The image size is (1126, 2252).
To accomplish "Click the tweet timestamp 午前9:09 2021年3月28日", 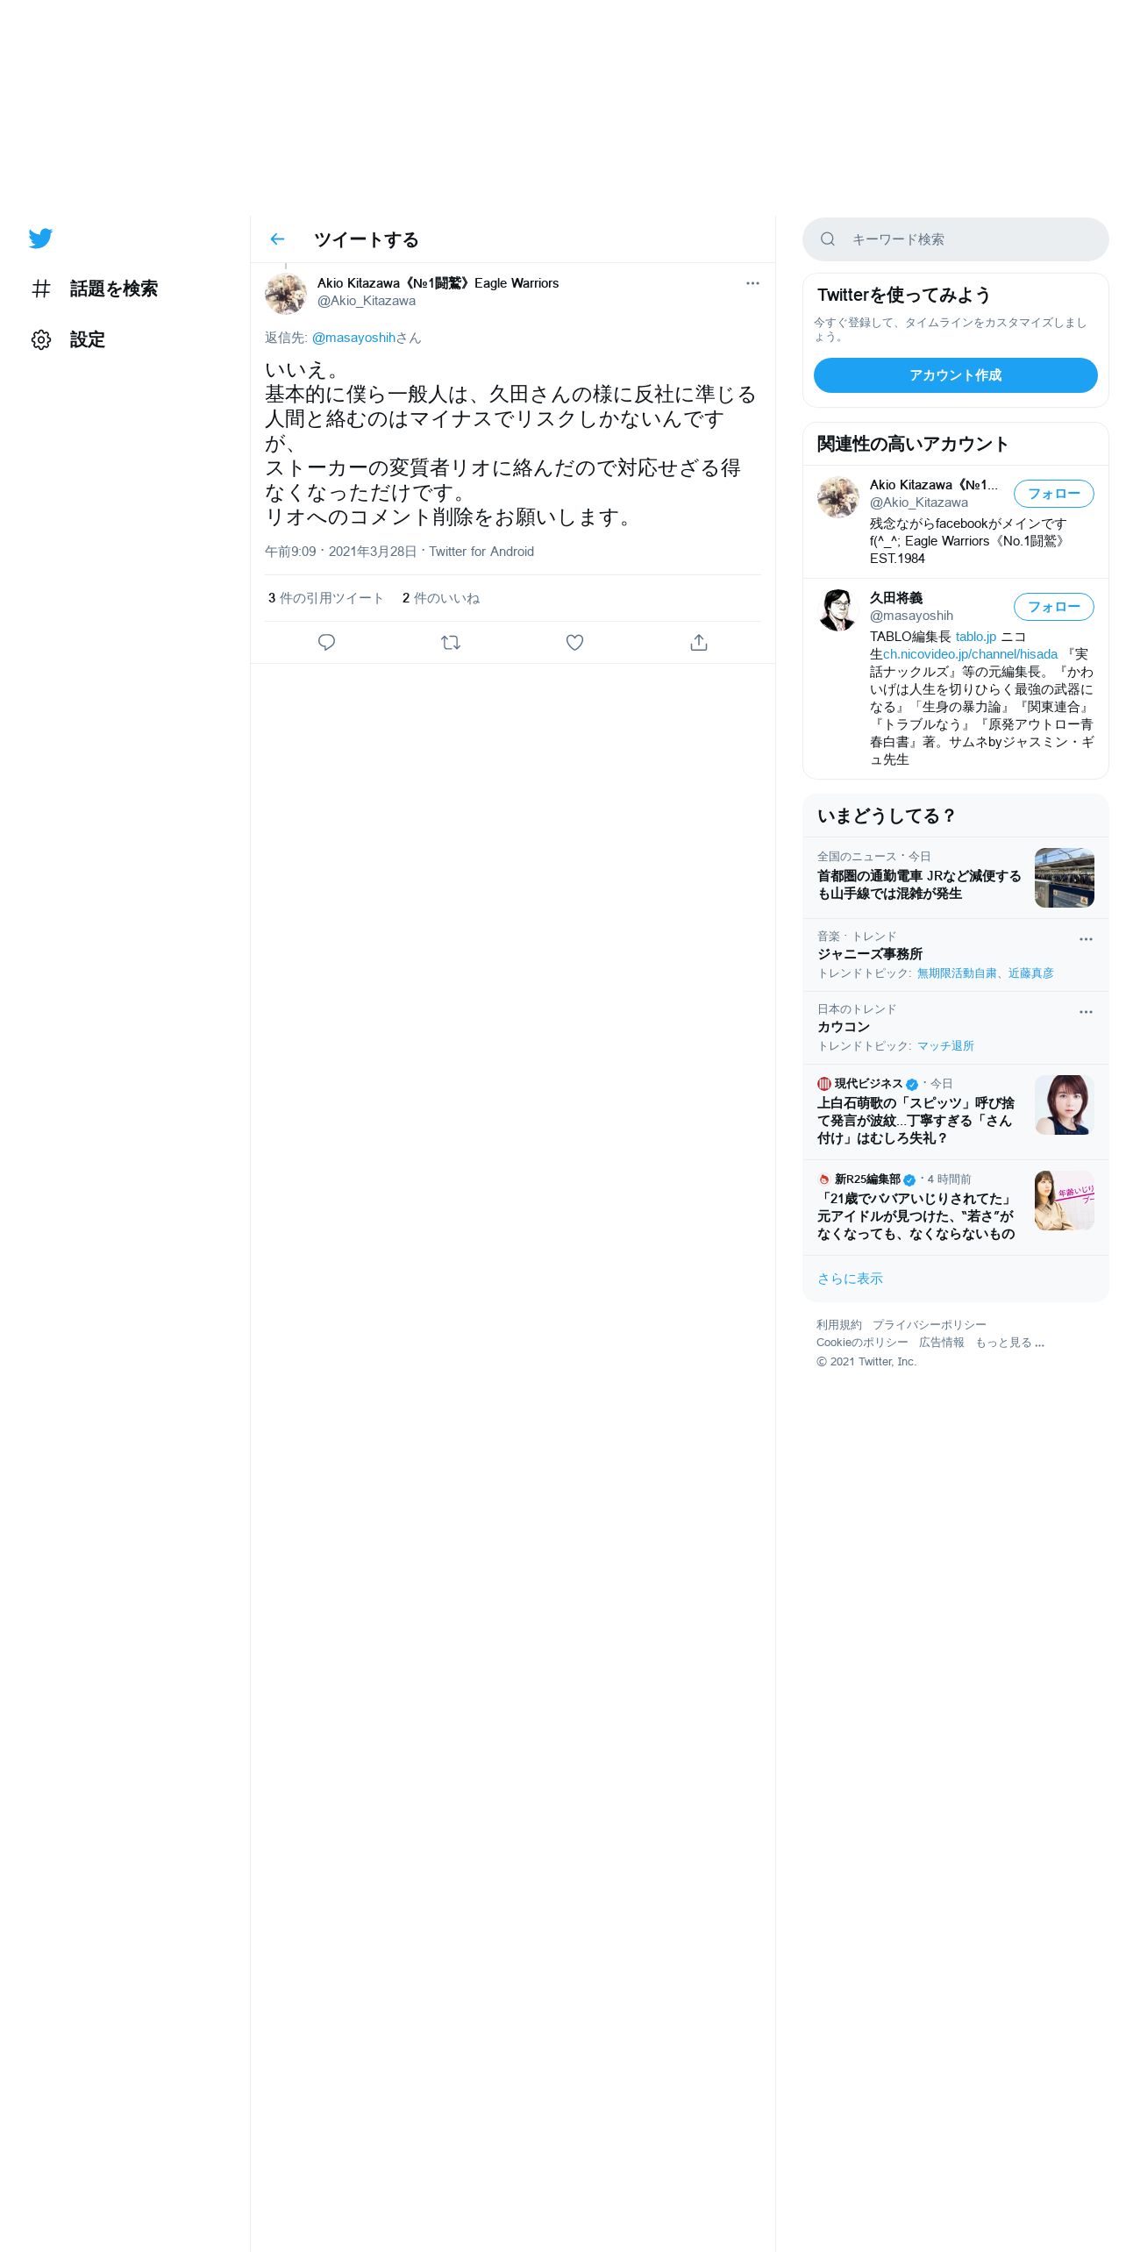I will (x=341, y=552).
